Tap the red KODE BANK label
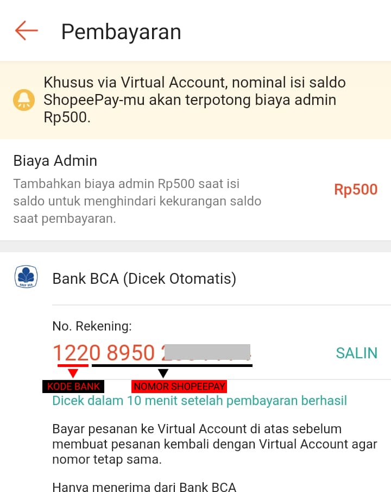The height and width of the screenshot is (492, 391). click(x=73, y=387)
